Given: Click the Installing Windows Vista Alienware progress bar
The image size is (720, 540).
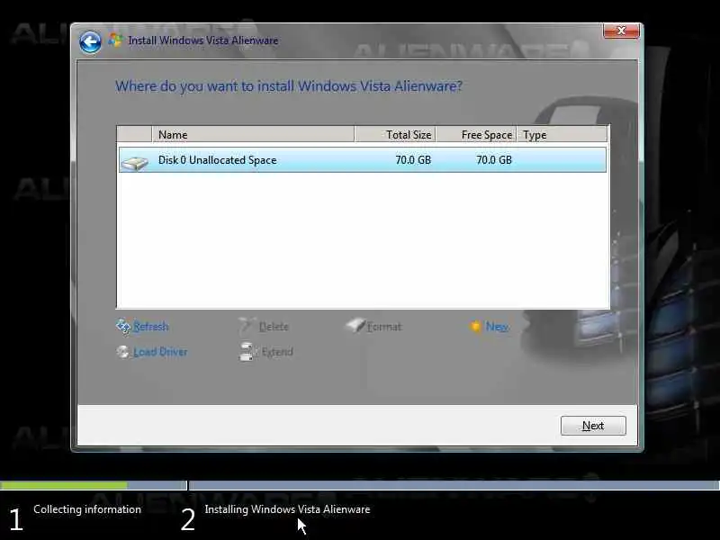Looking at the screenshot, I should click(454, 485).
